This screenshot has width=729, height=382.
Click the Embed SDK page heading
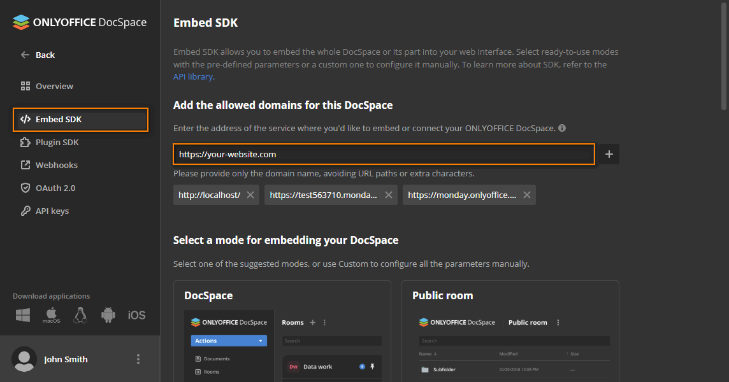pyautogui.click(x=205, y=23)
